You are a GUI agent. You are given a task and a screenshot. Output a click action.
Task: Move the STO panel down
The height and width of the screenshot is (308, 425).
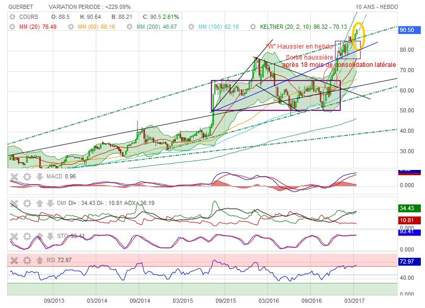(50, 236)
